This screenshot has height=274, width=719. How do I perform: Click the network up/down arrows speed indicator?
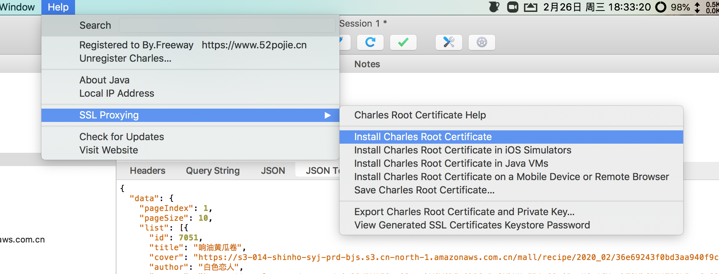[697, 7]
